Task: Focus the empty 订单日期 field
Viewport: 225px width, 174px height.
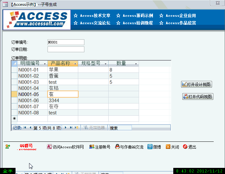Action: click(66, 49)
